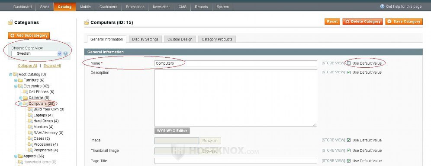Click the Reset button
The image size is (431, 166).
point(332,22)
